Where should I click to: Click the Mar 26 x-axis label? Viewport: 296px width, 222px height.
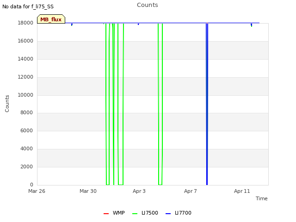[x=37, y=191]
